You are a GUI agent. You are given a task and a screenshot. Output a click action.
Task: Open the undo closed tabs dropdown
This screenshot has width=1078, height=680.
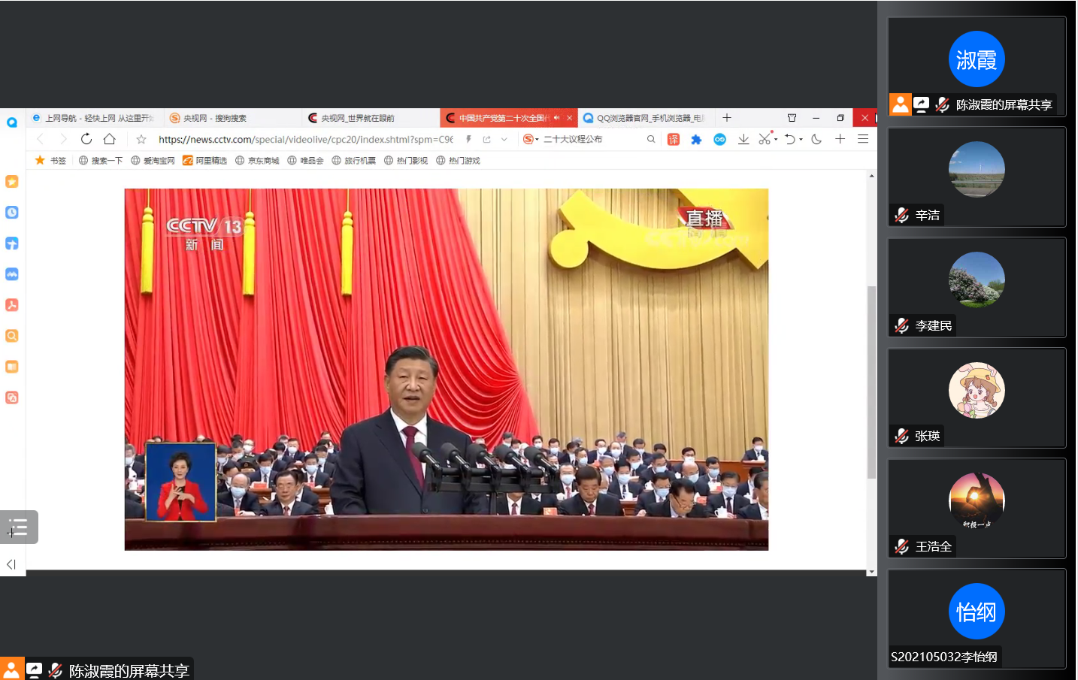tap(801, 140)
